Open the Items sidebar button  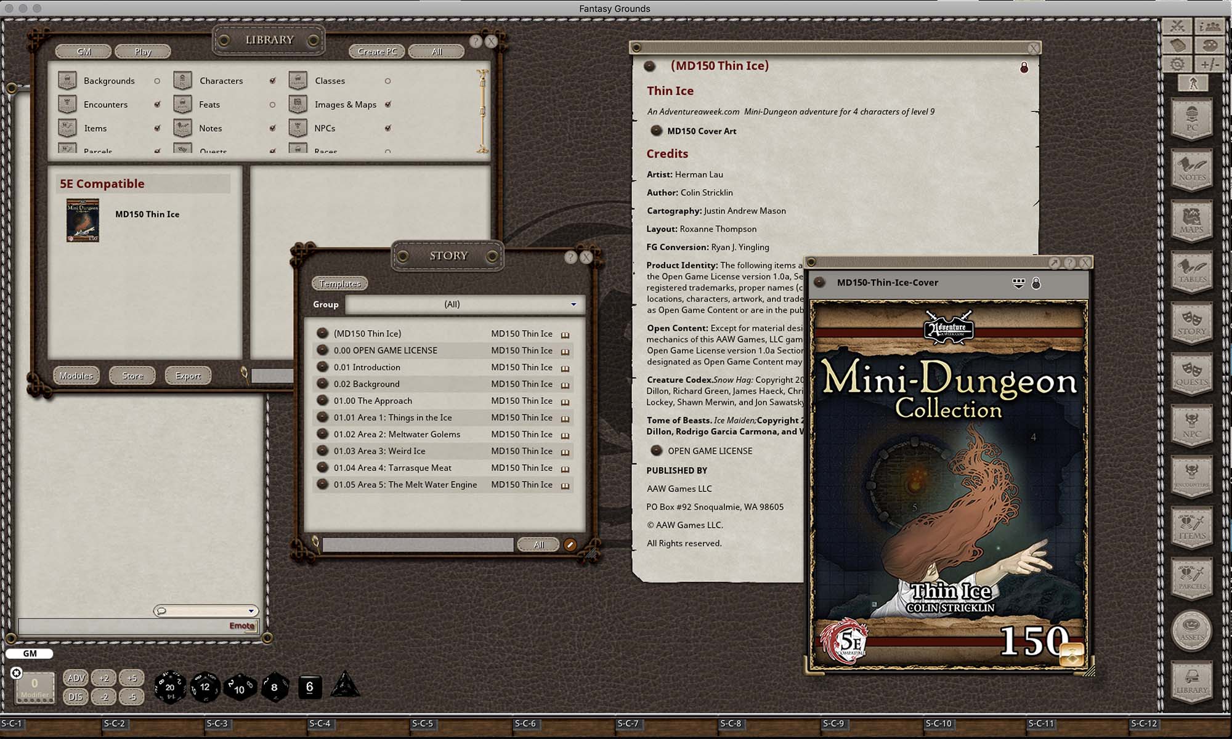pyautogui.click(x=1192, y=527)
